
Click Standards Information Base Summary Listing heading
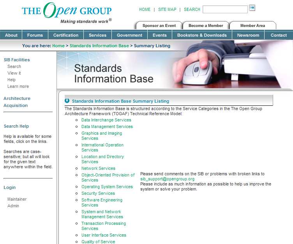click(120, 101)
